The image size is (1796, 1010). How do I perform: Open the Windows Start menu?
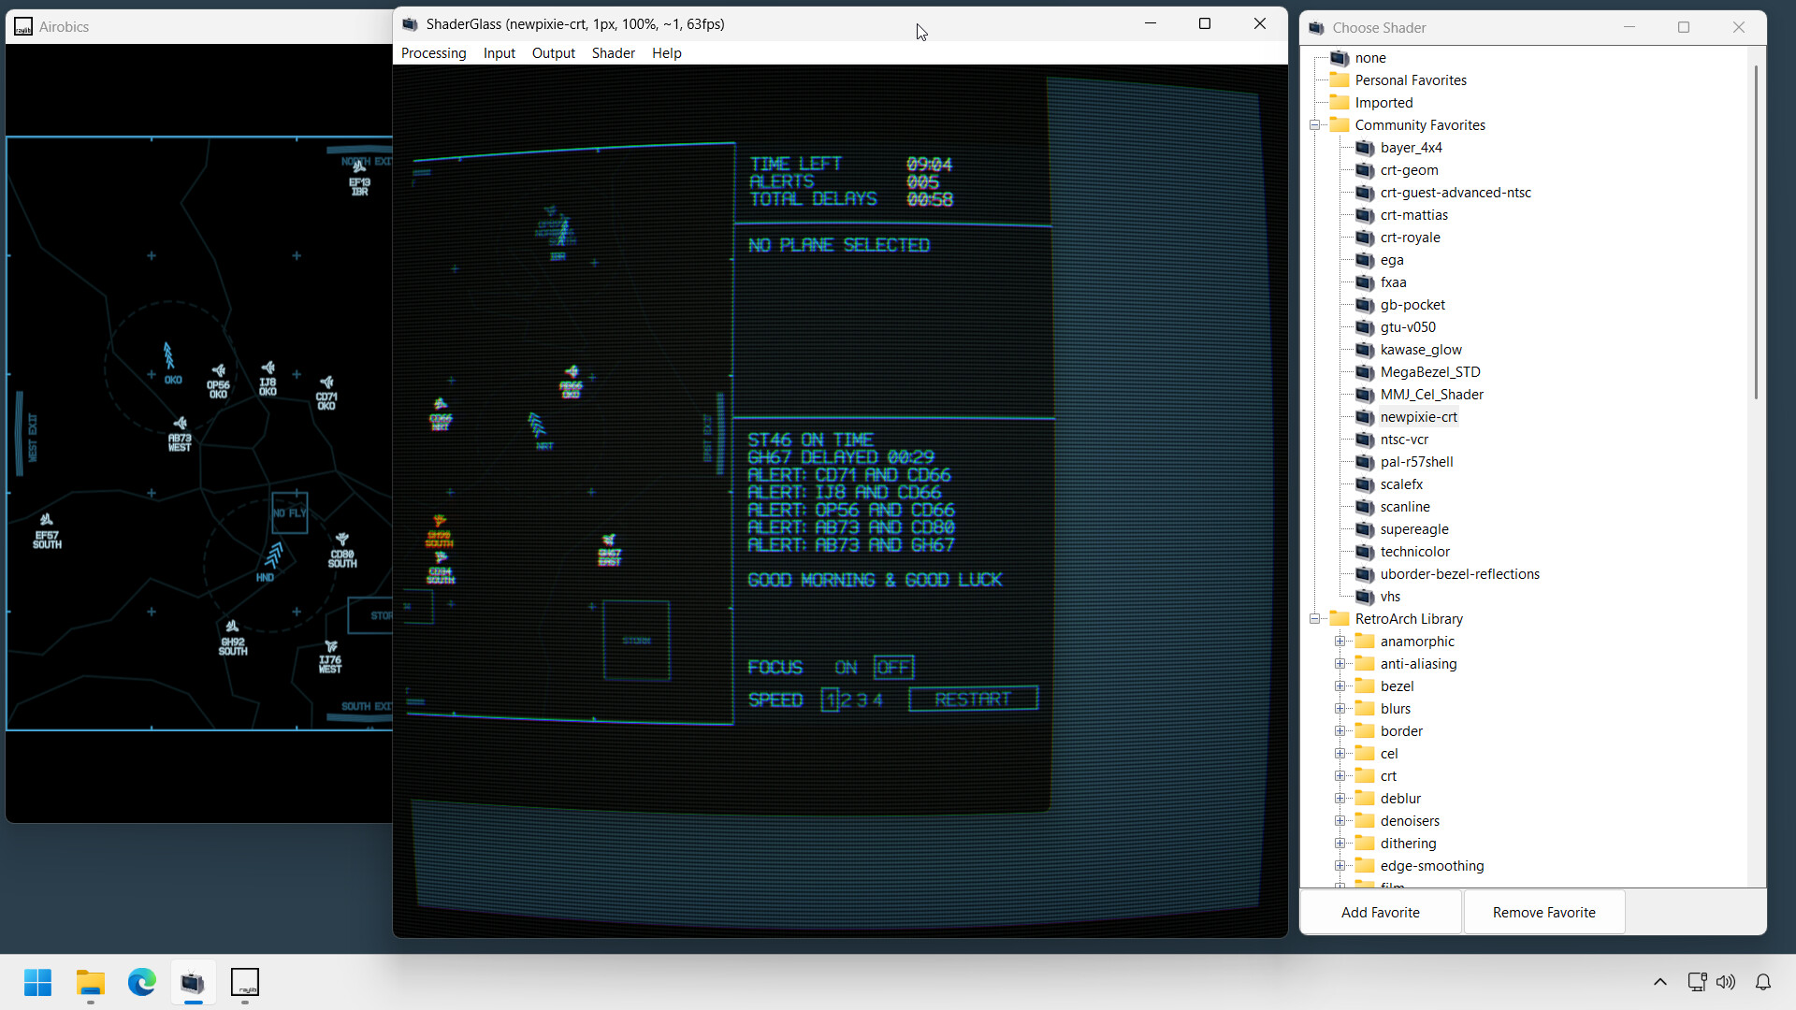37,982
